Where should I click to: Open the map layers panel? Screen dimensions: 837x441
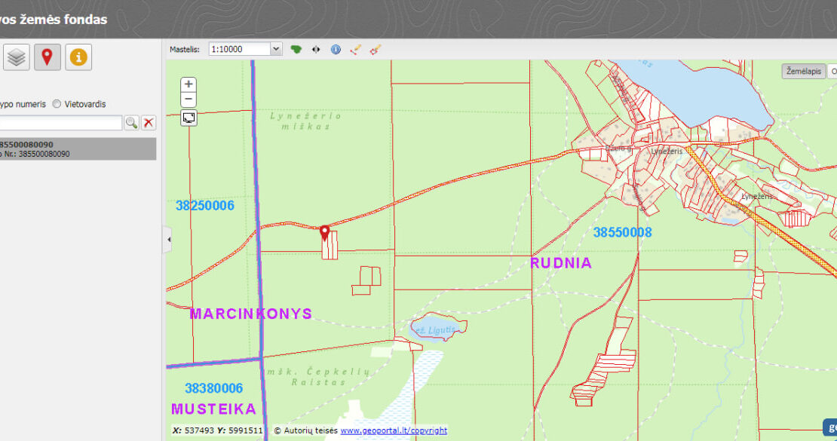pos(17,57)
